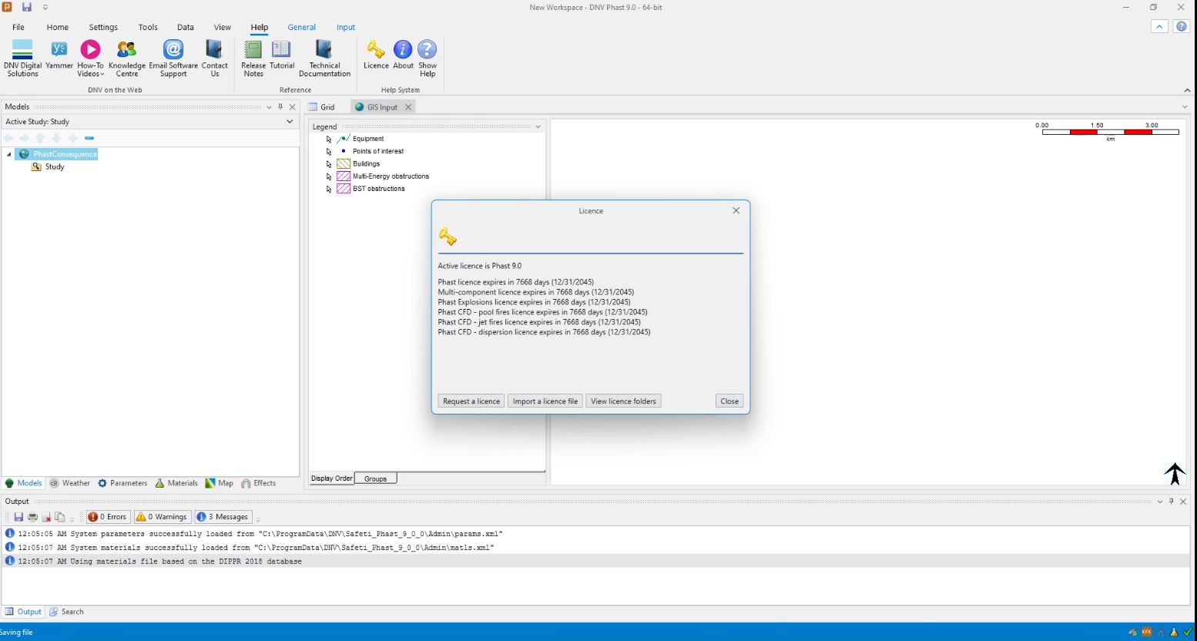Click the blue minus button in Models toolbar
The image size is (1197, 641).
coord(89,138)
